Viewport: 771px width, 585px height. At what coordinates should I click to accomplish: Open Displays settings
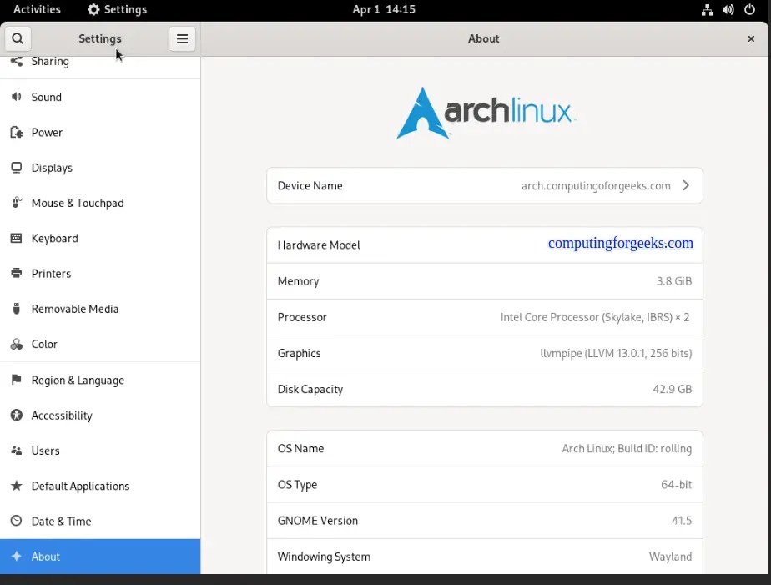(x=50, y=168)
